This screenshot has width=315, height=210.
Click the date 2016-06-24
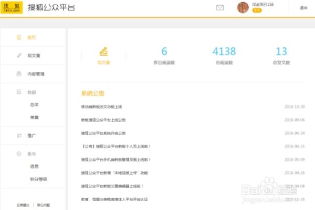coord(295,133)
